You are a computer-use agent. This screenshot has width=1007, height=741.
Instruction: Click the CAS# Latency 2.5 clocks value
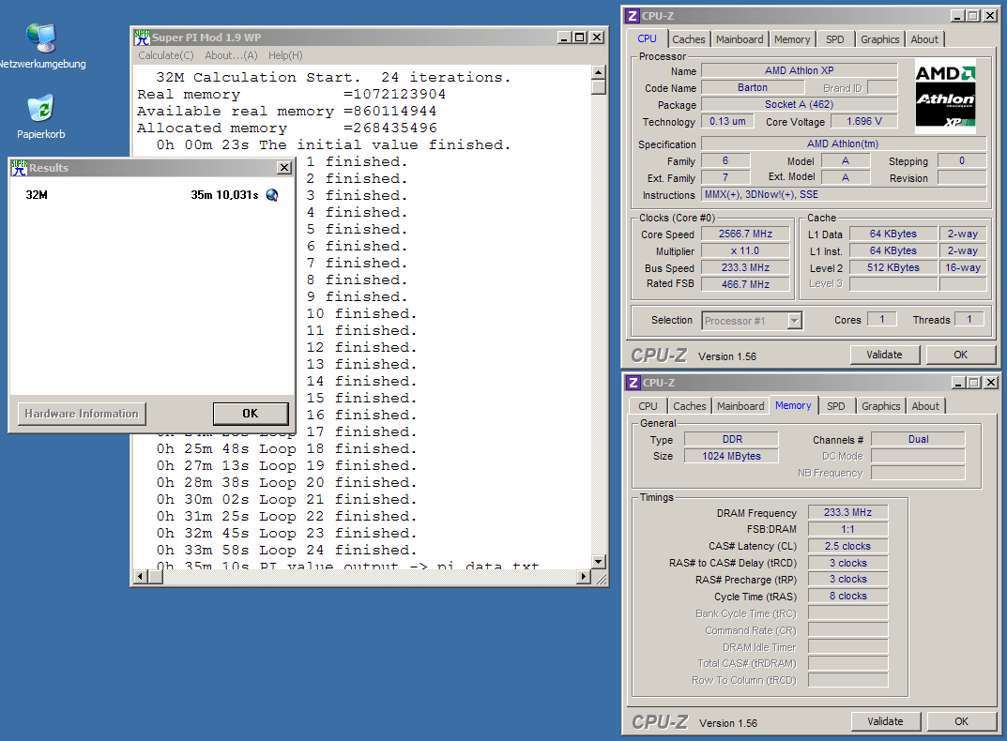[x=847, y=546]
